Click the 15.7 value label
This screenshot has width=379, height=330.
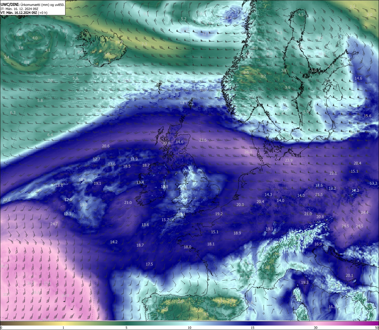165,220
